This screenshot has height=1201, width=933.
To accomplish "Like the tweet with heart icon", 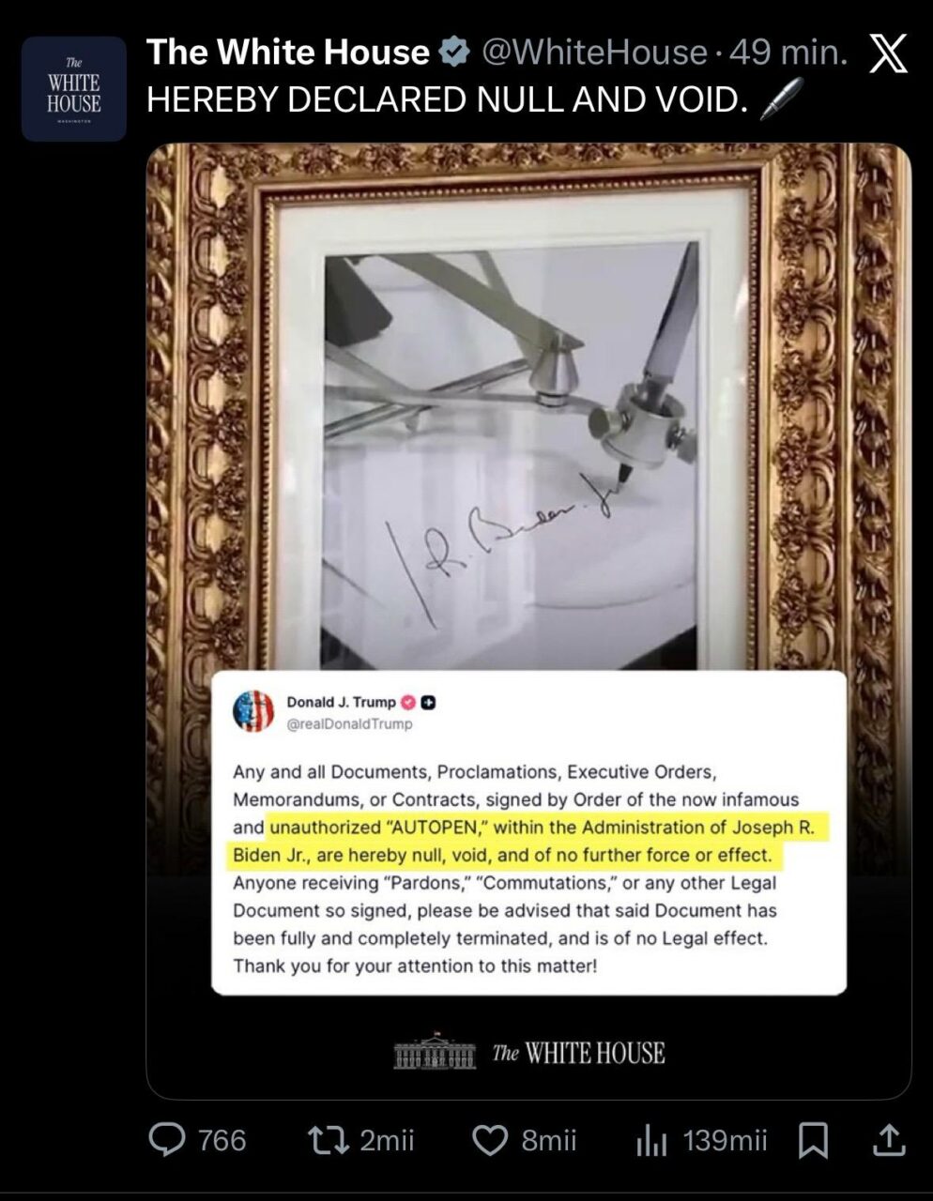I will click(x=489, y=1141).
